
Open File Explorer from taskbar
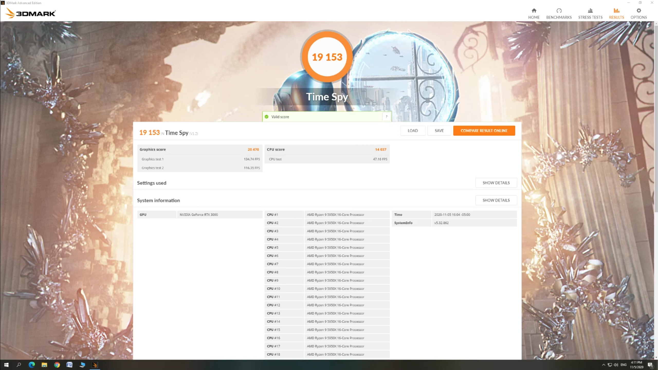coord(44,365)
